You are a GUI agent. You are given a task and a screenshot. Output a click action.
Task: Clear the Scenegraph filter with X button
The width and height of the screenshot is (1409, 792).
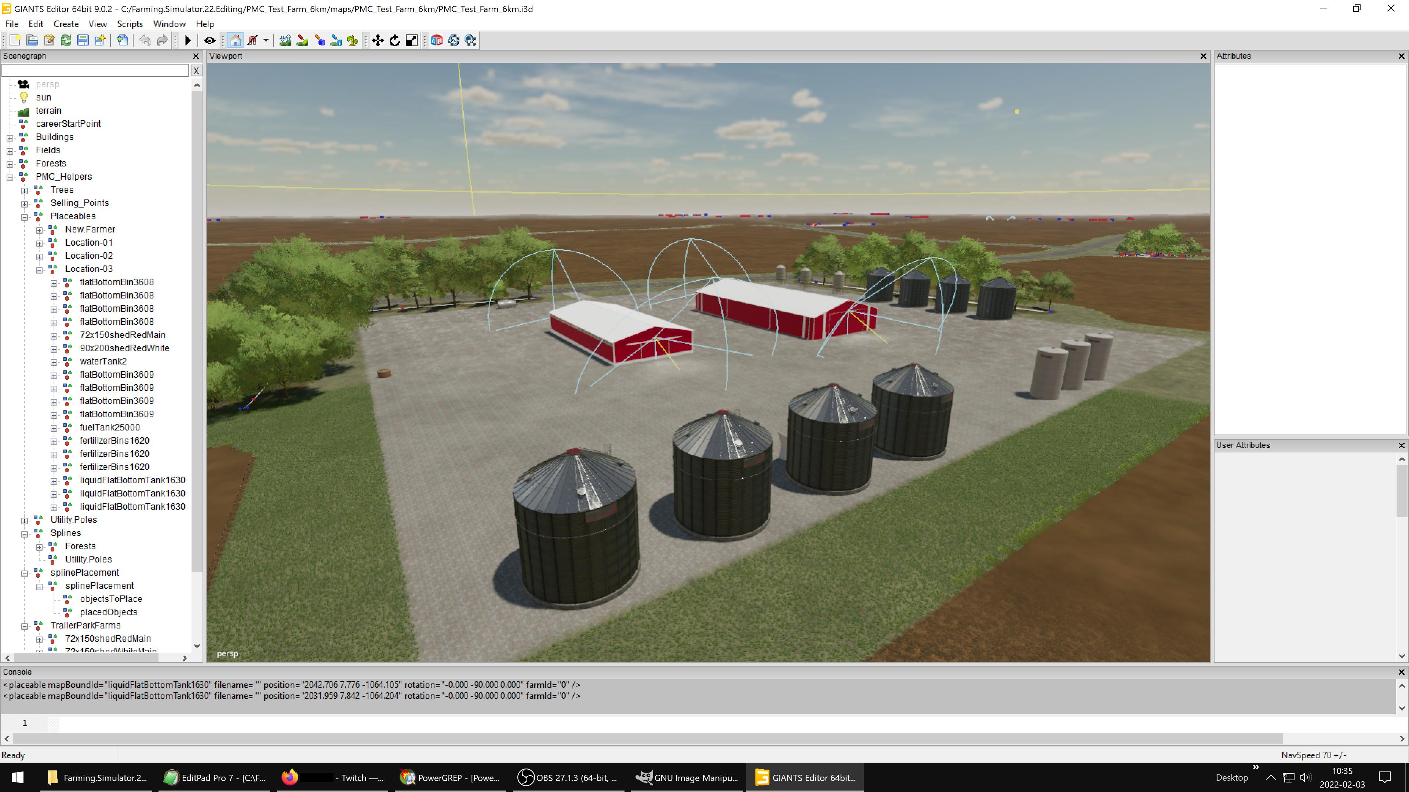pyautogui.click(x=196, y=70)
